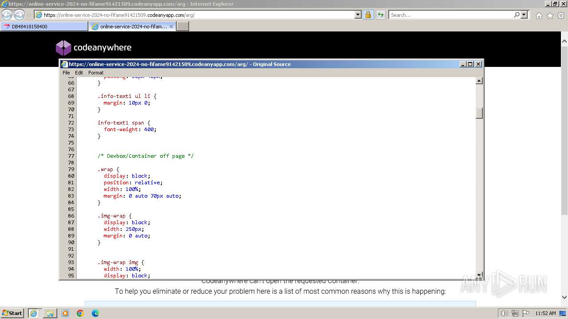Click the Codeanywhere logo

coord(94,47)
